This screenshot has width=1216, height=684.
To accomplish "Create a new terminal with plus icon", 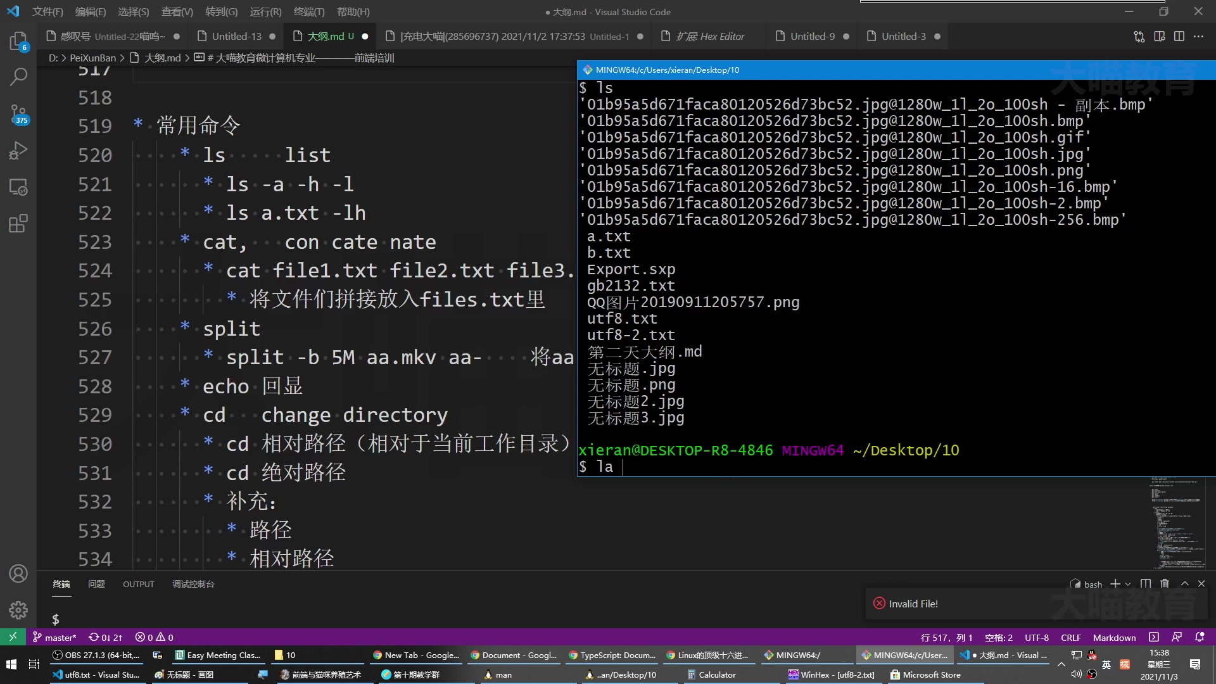I will coord(1115,583).
